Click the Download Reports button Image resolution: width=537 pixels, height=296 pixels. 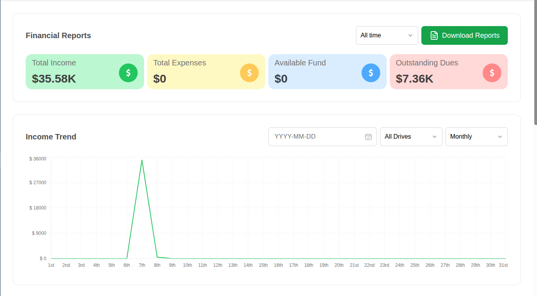tap(465, 35)
